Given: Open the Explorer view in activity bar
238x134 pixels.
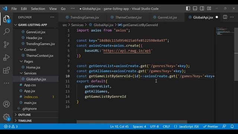Looking at the screenshot, I should [6, 19].
